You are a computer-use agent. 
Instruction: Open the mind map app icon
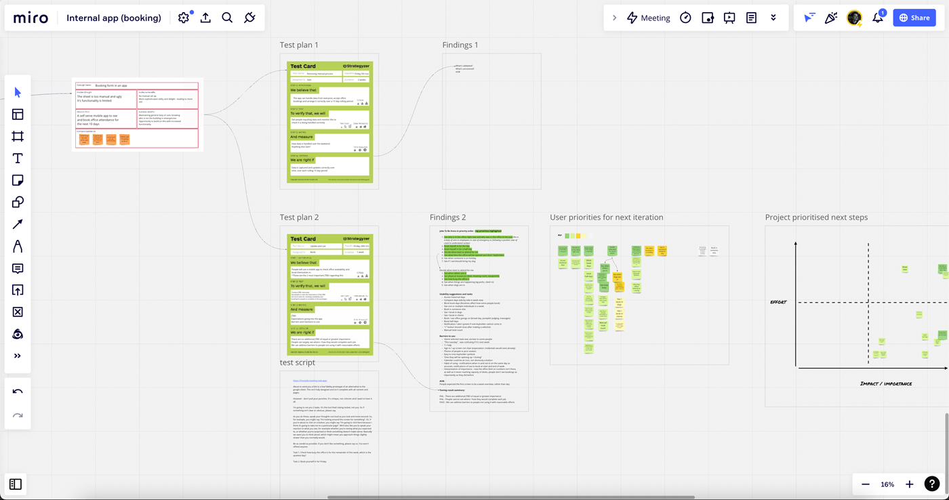click(18, 334)
